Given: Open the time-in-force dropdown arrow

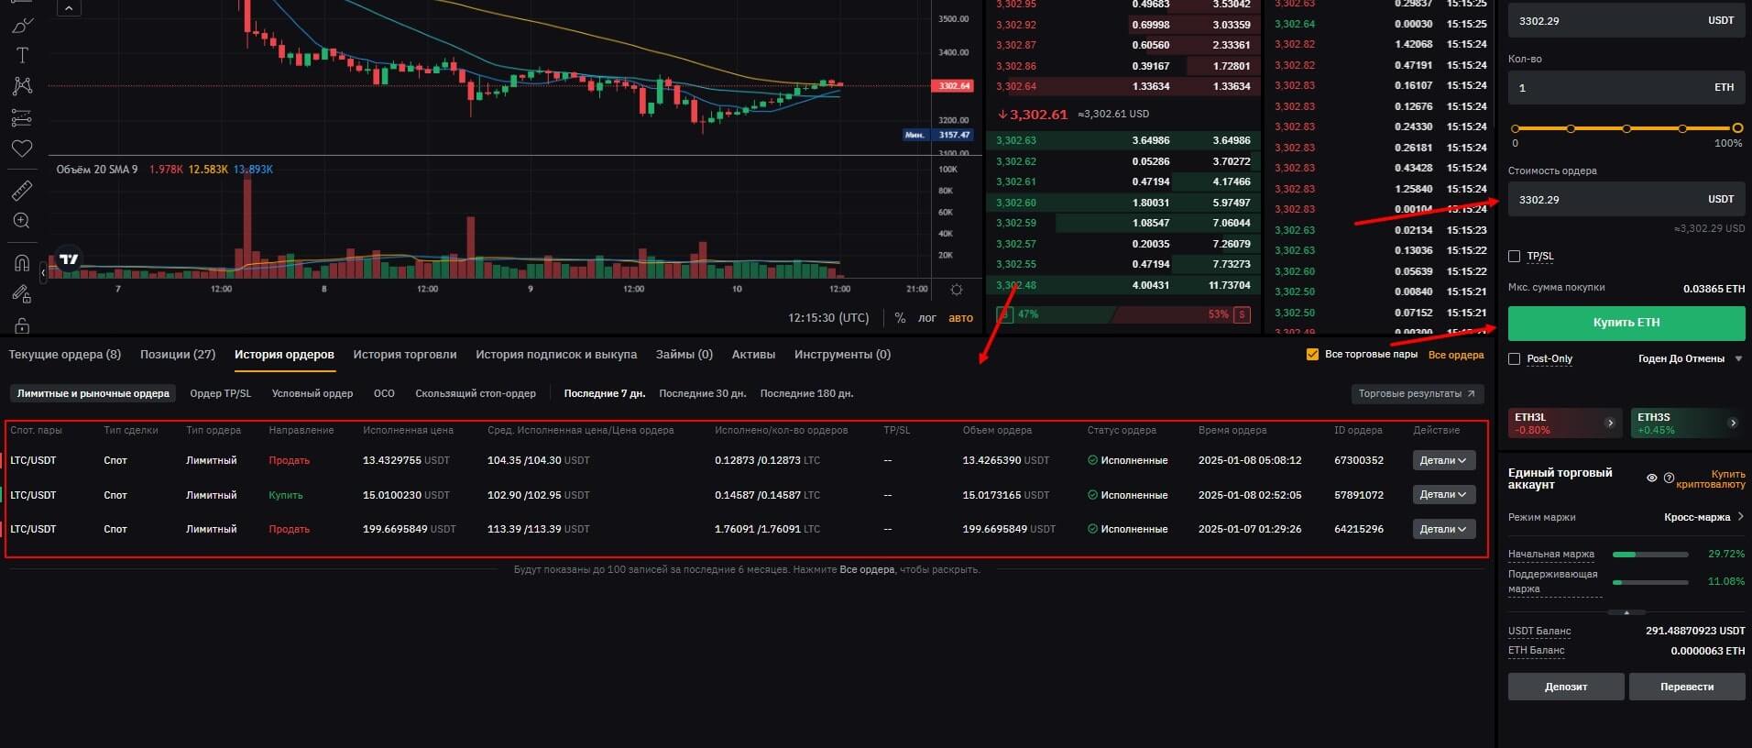Looking at the screenshot, I should coord(1738,359).
